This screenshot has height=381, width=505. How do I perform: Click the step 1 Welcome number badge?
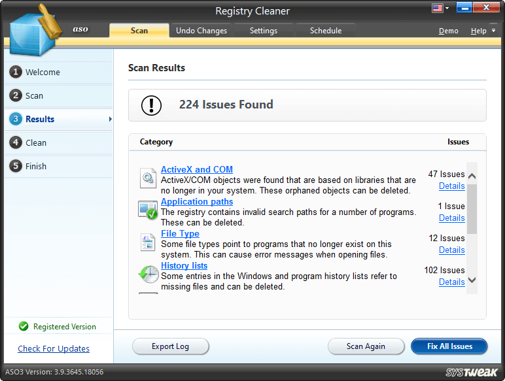point(15,73)
